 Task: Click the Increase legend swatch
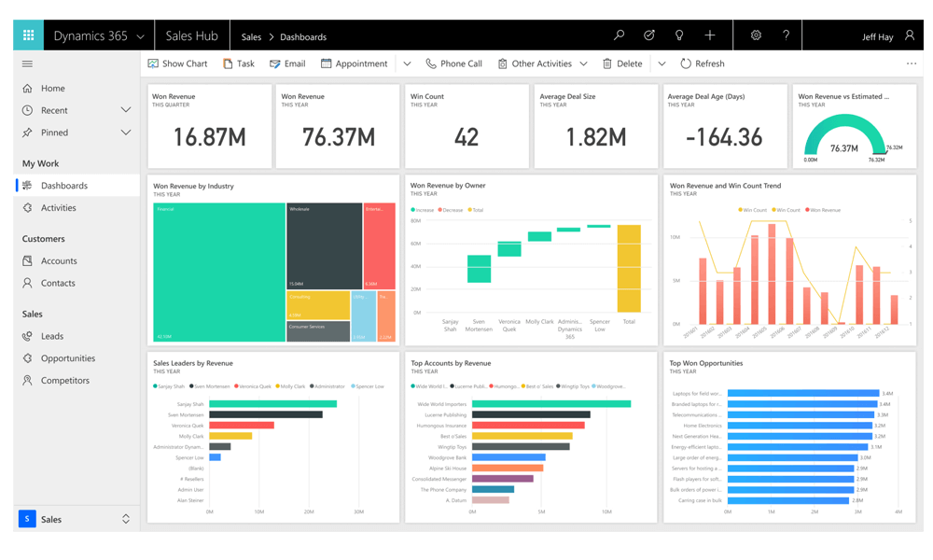(x=413, y=210)
